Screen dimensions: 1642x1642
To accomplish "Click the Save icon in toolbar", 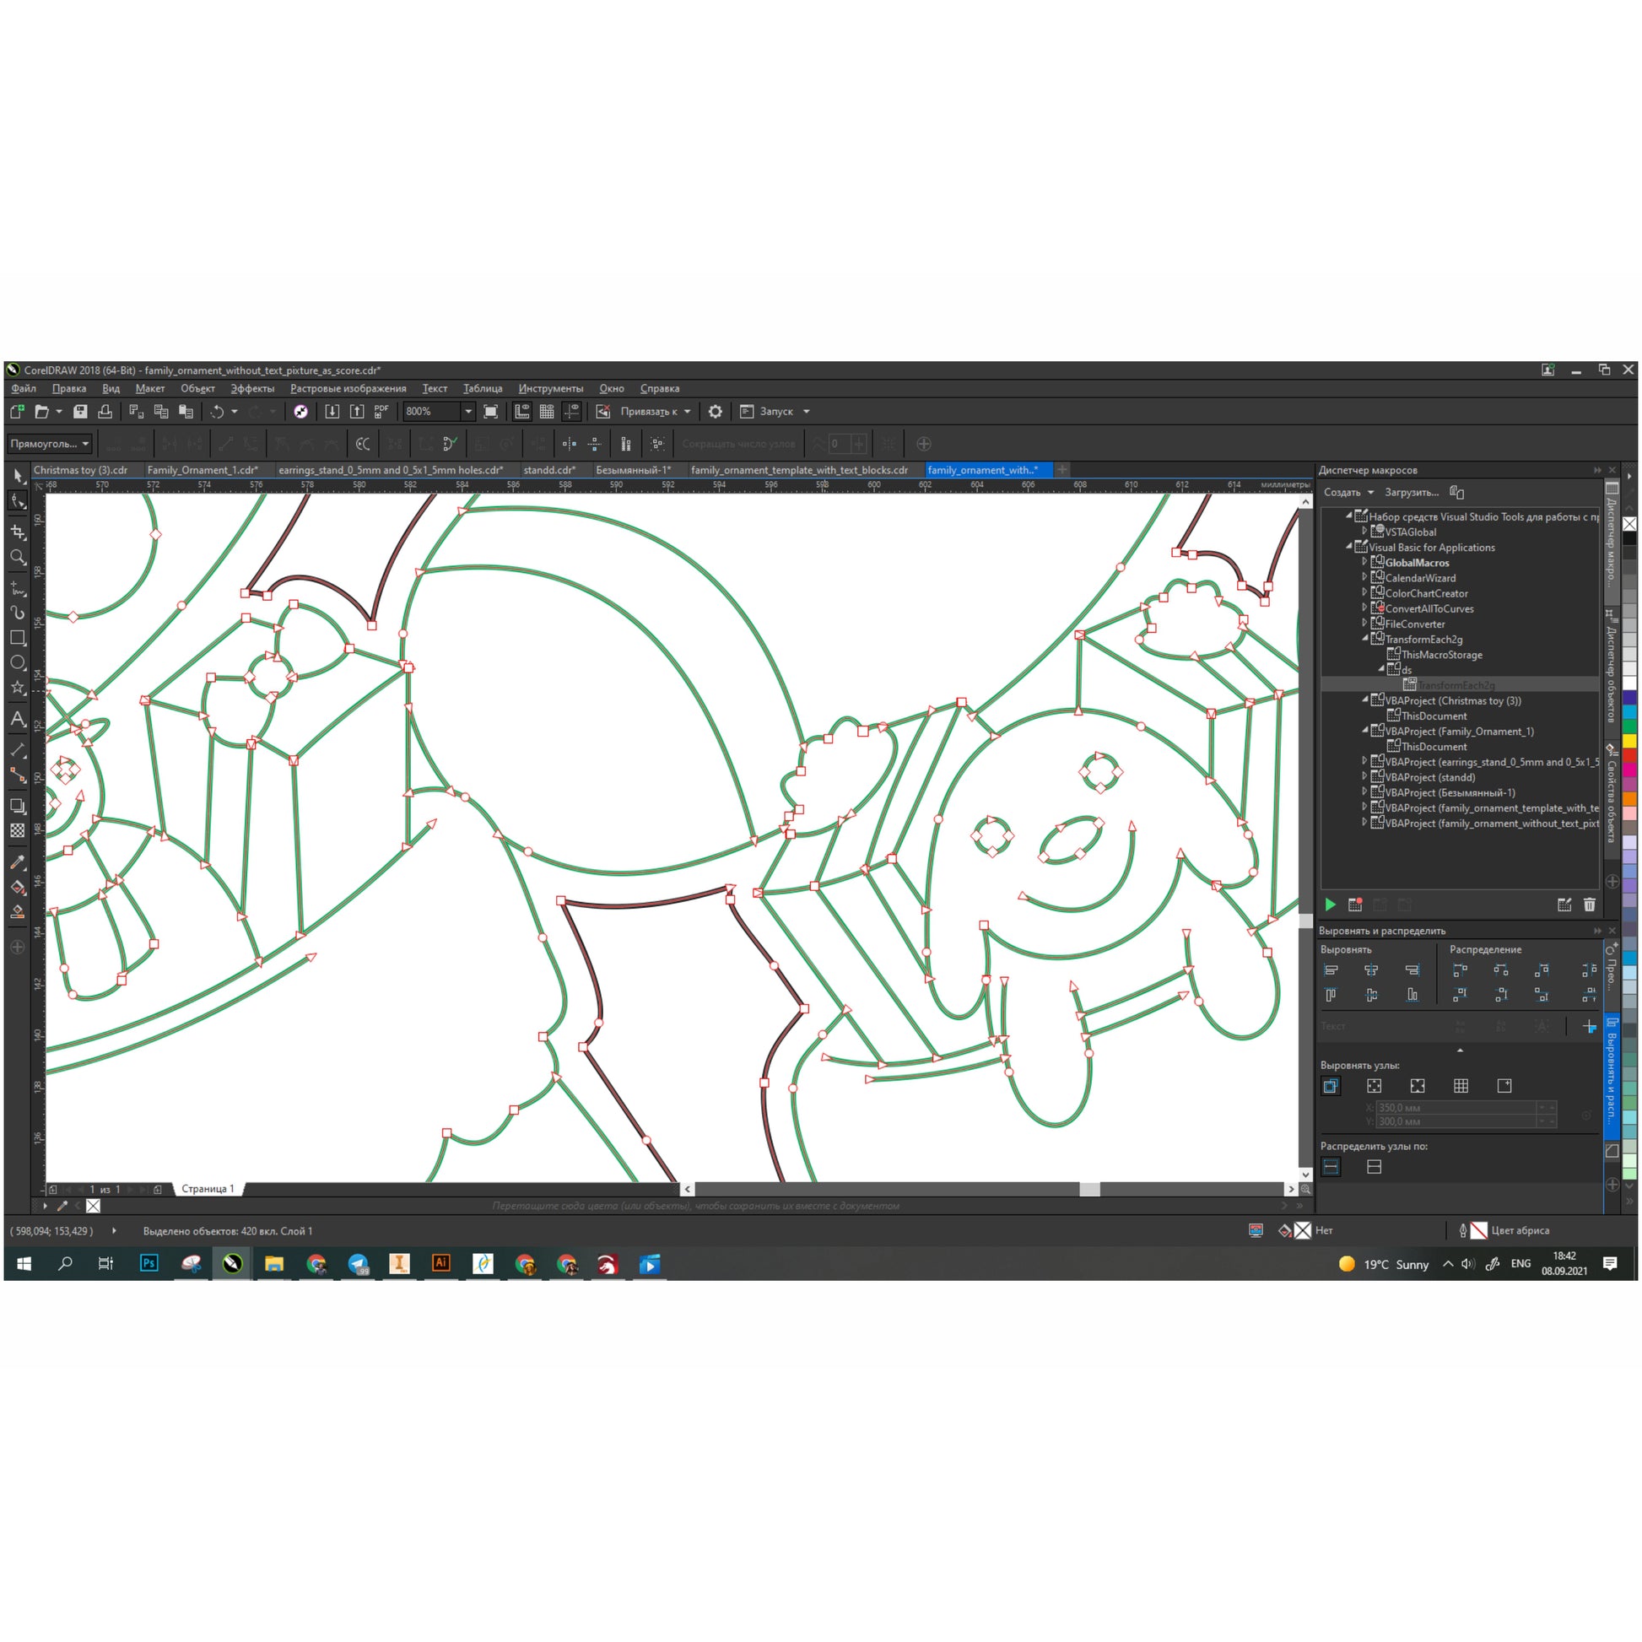I will 80,412.
